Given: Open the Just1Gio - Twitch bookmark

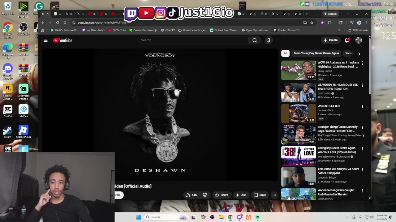Looking at the screenshot, I should 93,30.
